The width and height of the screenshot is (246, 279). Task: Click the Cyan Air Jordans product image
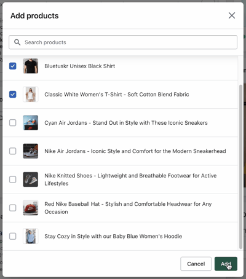[x=31, y=123]
